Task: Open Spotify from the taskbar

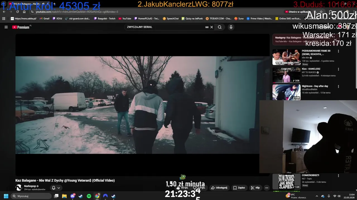Action: [x=89, y=196]
